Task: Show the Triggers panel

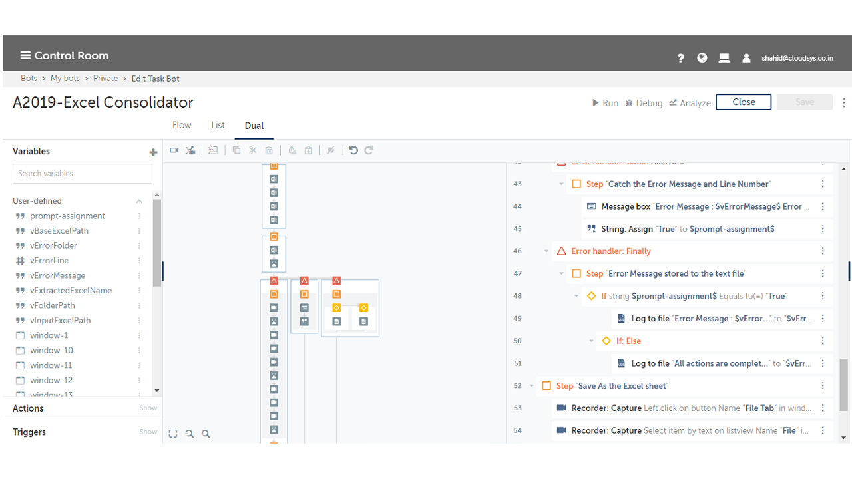Action: pyautogui.click(x=148, y=432)
